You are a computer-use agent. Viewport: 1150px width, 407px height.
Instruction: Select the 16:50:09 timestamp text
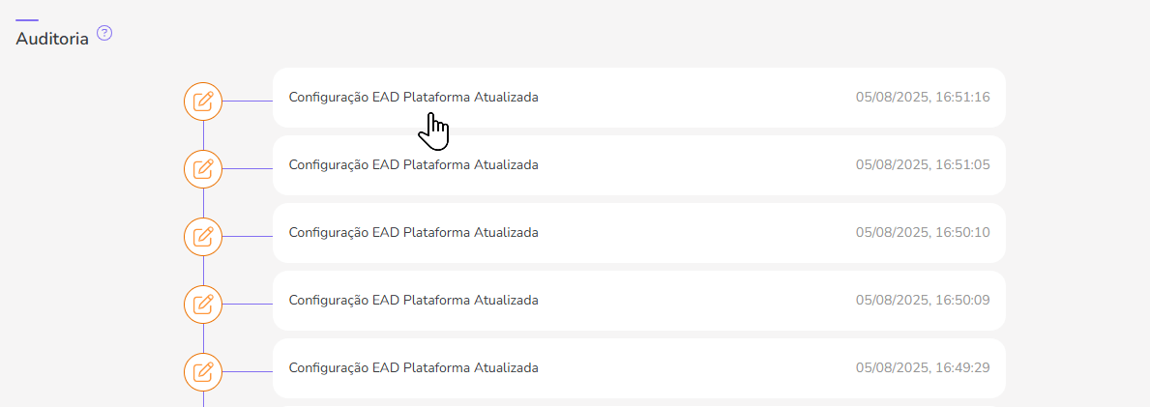923,301
